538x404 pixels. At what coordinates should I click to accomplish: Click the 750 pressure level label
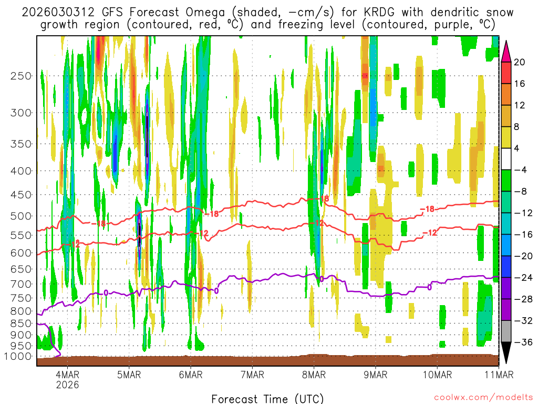[21, 298]
